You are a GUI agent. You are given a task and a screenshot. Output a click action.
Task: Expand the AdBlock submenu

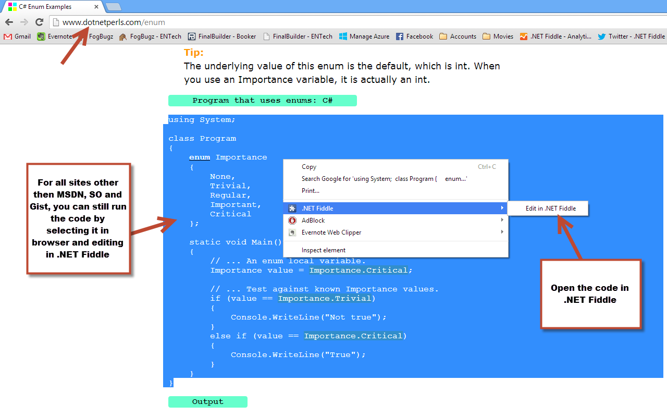[x=502, y=220]
